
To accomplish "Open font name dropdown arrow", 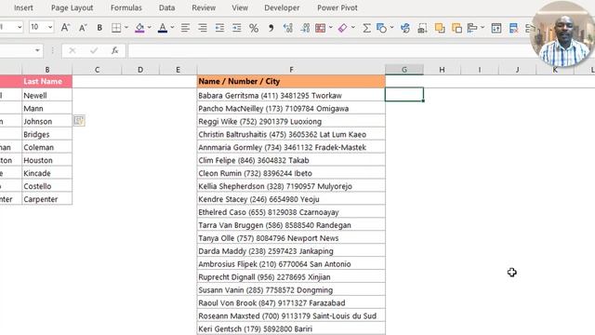I will (20, 27).
